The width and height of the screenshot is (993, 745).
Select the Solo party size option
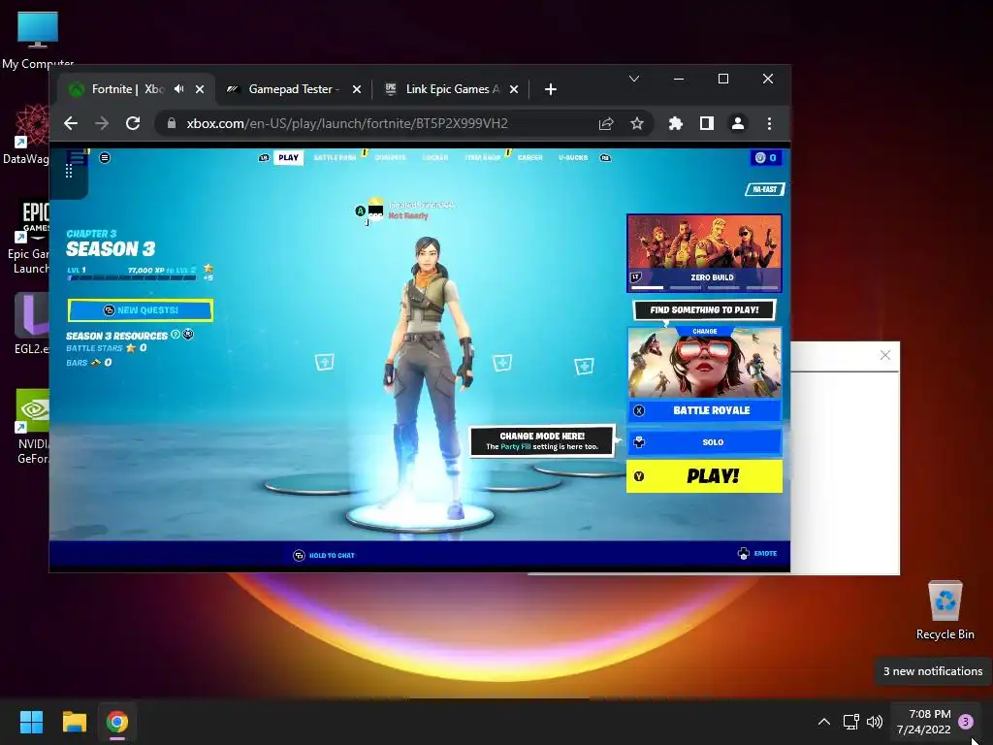[704, 442]
